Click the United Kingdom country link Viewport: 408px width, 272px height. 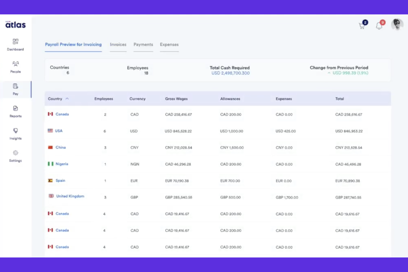(x=70, y=196)
